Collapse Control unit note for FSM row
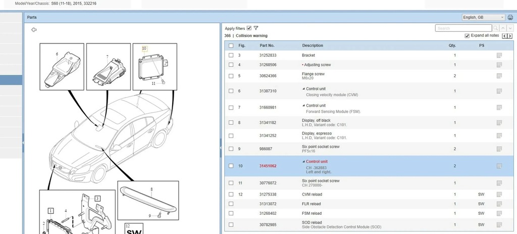The height and width of the screenshot is (234, 517). (303, 106)
